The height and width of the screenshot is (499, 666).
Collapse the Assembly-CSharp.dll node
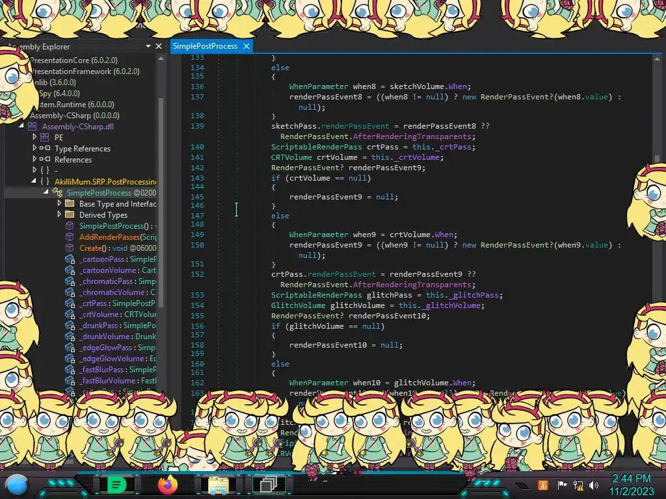point(21,125)
